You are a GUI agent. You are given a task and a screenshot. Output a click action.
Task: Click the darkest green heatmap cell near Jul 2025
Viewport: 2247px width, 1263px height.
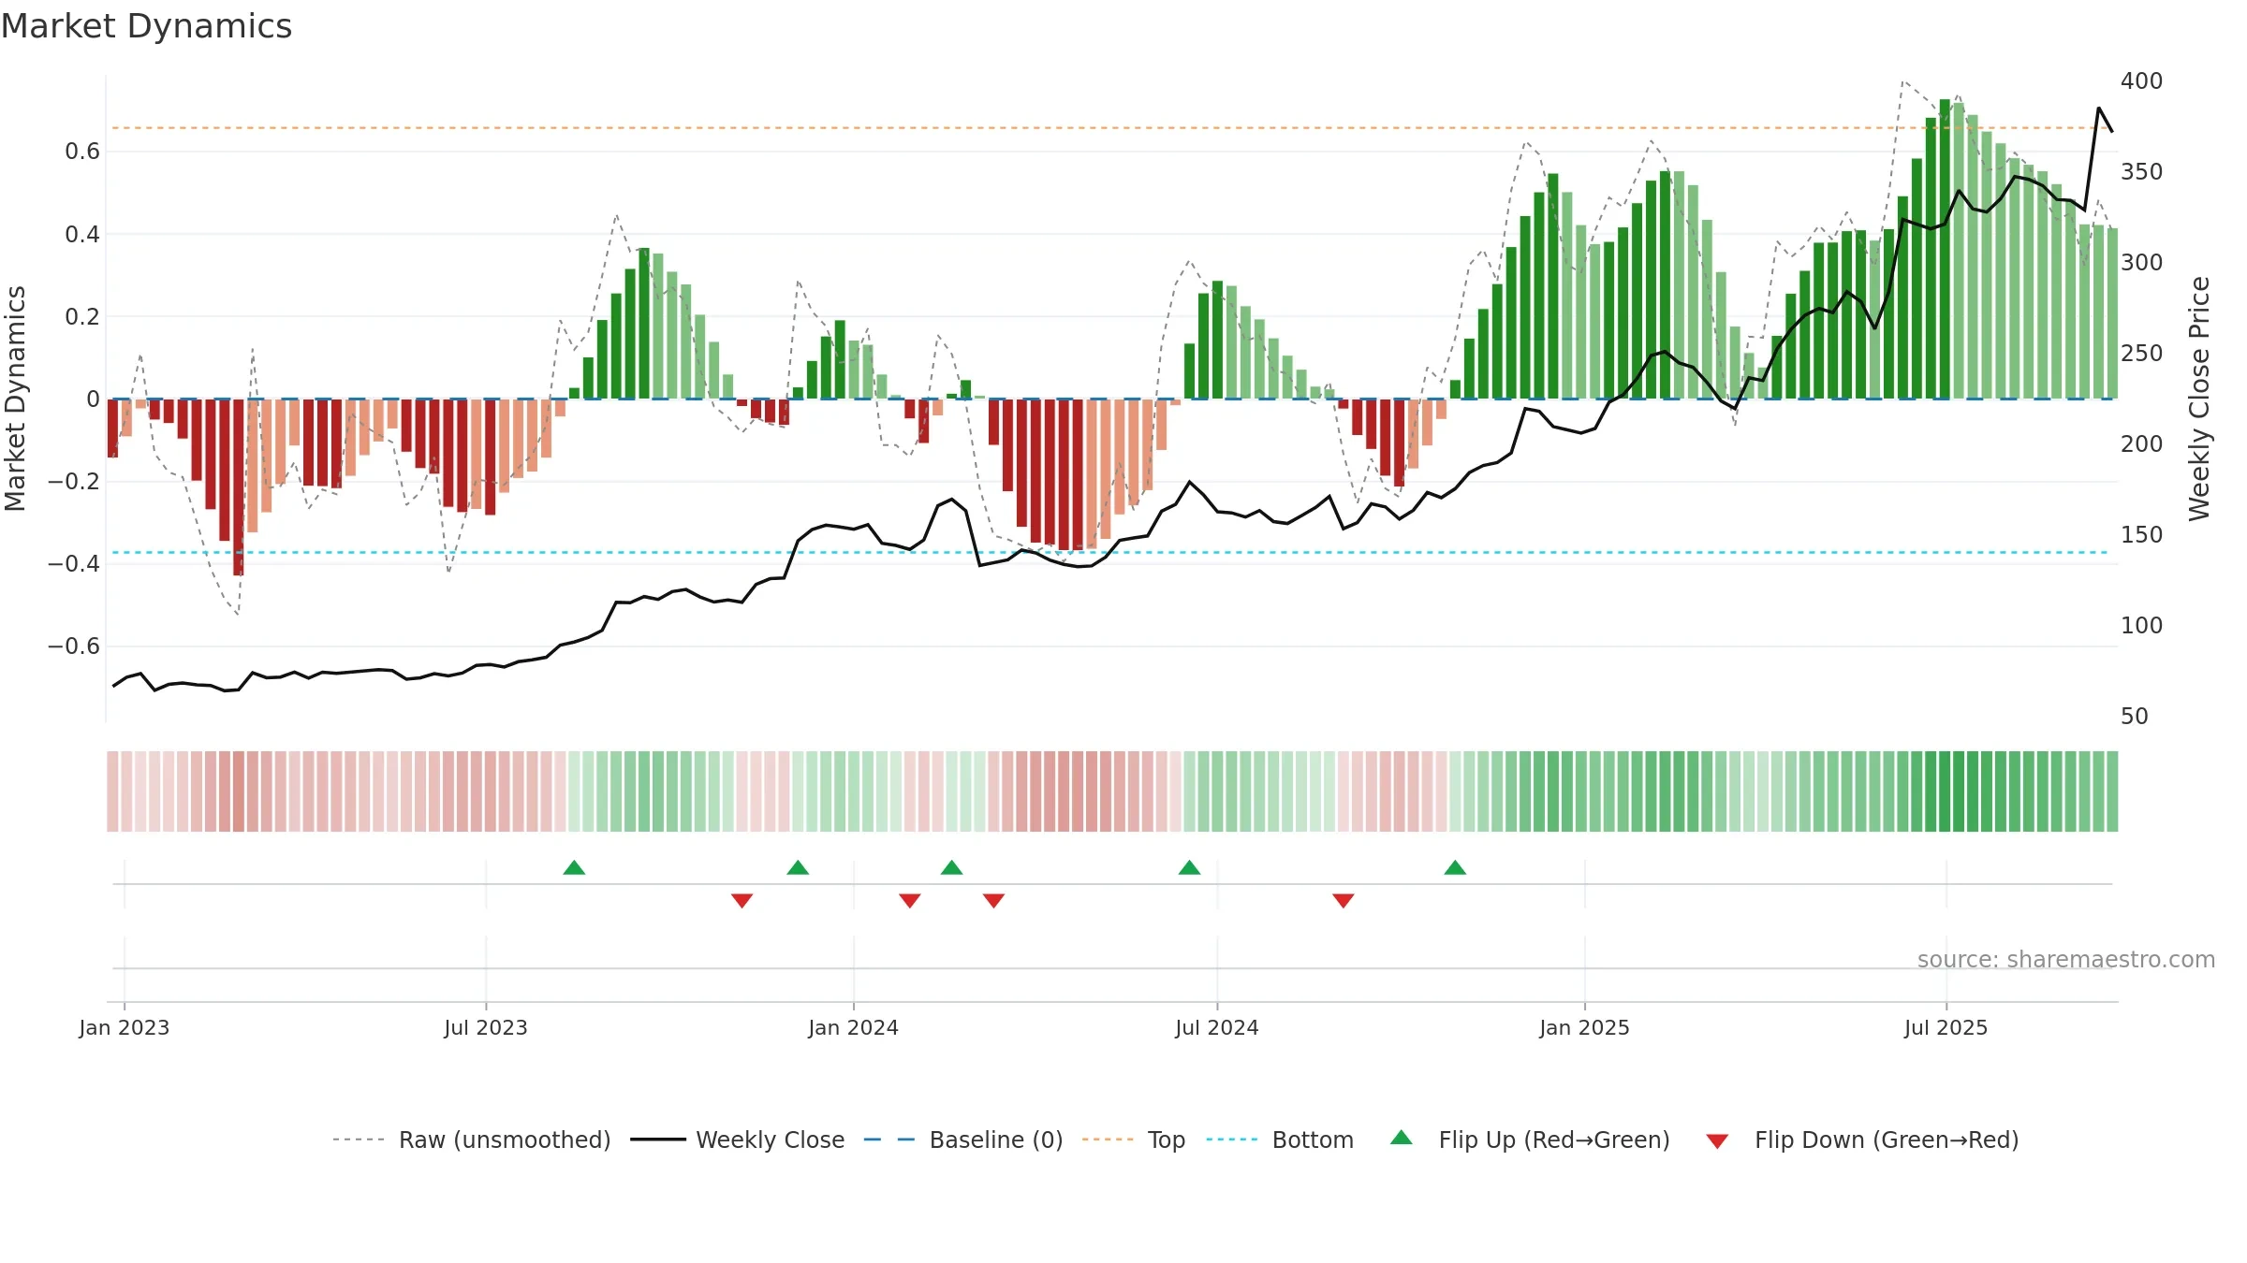(1945, 791)
